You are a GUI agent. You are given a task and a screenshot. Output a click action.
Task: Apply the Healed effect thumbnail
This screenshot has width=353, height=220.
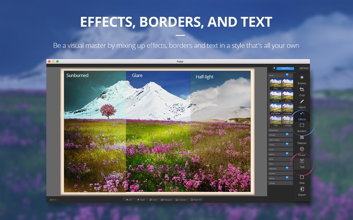(x=288, y=96)
